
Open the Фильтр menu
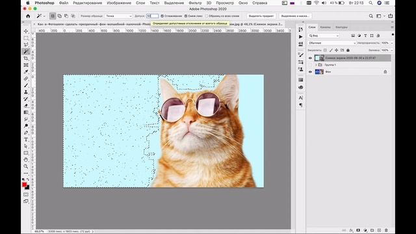(x=195, y=3)
